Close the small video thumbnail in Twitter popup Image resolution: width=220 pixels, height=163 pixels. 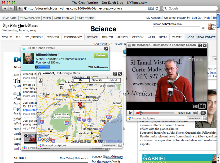pos(26,135)
